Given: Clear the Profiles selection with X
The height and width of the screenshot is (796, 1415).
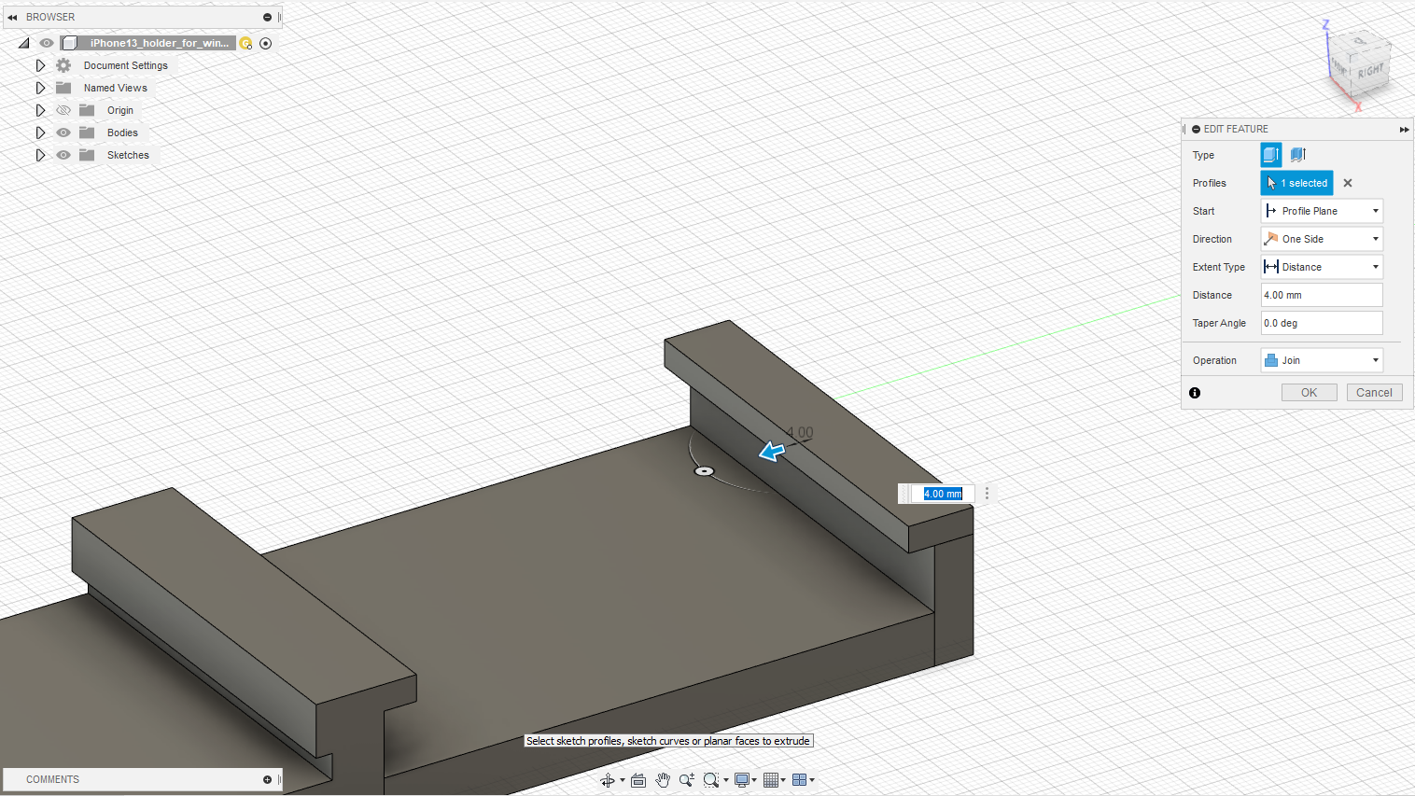Looking at the screenshot, I should tap(1348, 183).
